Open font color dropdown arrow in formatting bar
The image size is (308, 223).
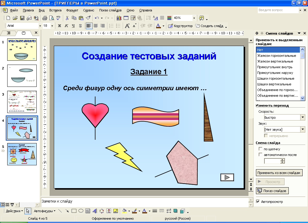tap(163, 26)
